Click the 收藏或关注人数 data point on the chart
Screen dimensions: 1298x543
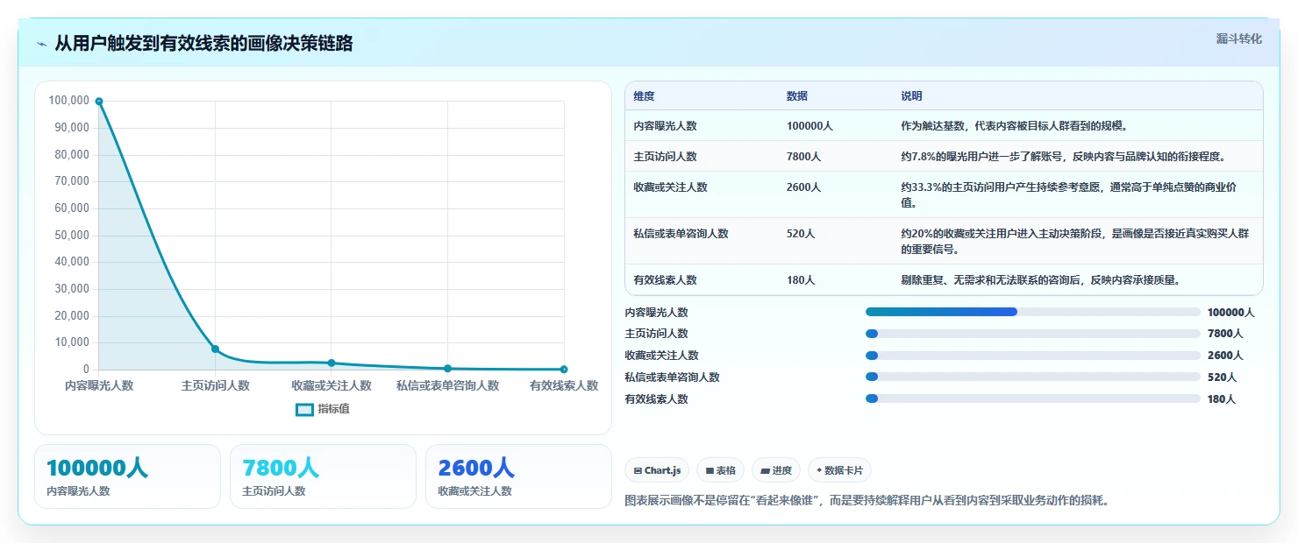[332, 363]
